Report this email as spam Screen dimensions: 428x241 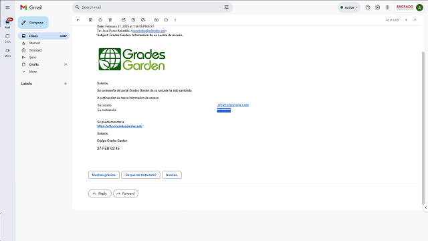[100, 20]
